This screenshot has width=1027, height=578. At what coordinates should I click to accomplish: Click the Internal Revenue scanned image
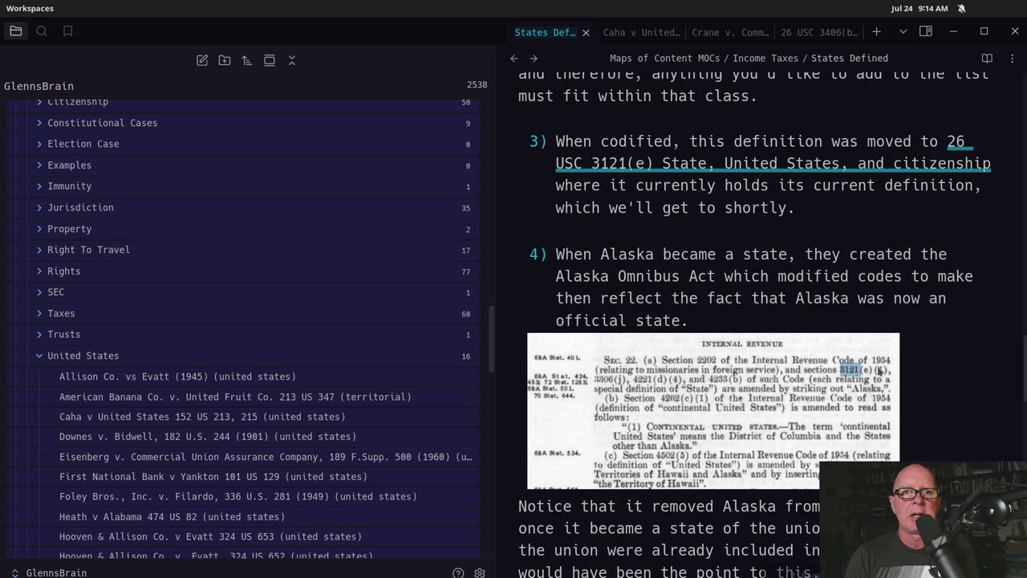712,411
